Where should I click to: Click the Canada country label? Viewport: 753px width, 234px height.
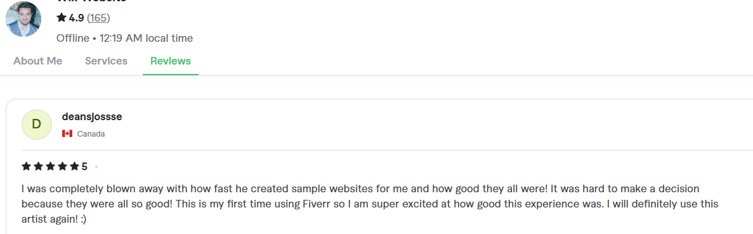91,134
